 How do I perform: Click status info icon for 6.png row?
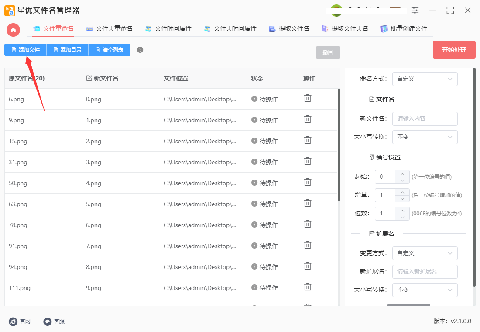coord(254,99)
